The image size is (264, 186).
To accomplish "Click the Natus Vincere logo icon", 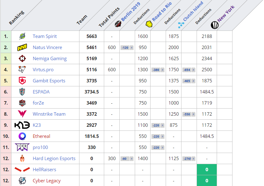I will point(22,48).
